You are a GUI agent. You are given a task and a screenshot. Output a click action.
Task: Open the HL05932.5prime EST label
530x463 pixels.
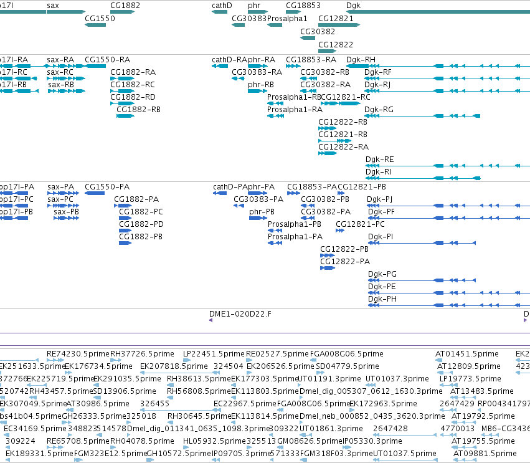click(214, 441)
